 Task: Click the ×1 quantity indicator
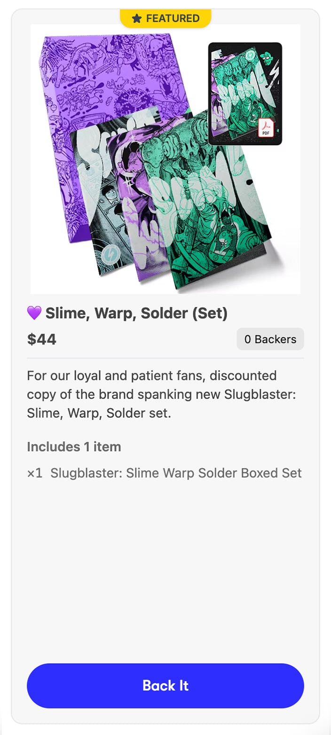pyautogui.click(x=35, y=473)
